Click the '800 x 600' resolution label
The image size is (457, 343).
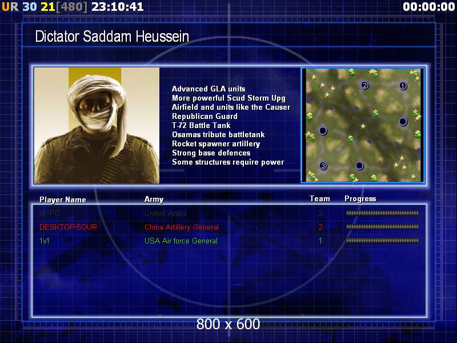pyautogui.click(x=228, y=324)
